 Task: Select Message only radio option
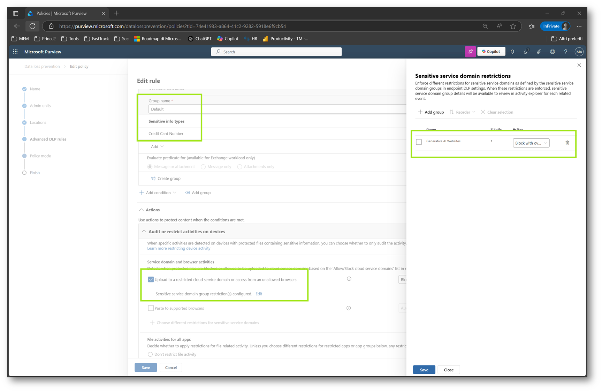tap(203, 167)
